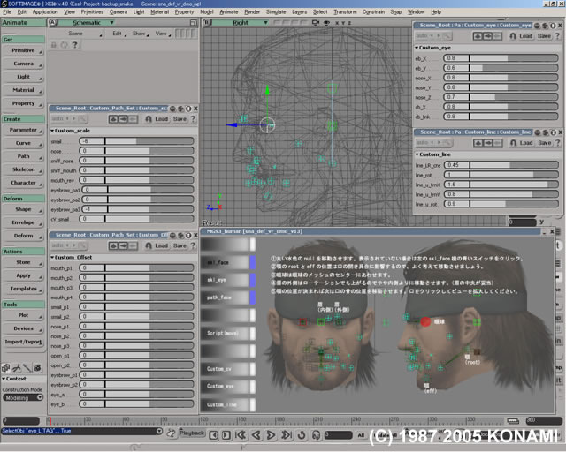Go to first frame in playback controls

pyautogui.click(x=241, y=435)
